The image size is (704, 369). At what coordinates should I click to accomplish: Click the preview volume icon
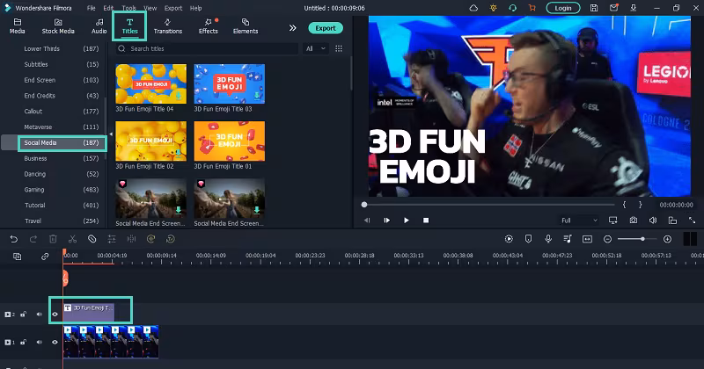(x=653, y=221)
